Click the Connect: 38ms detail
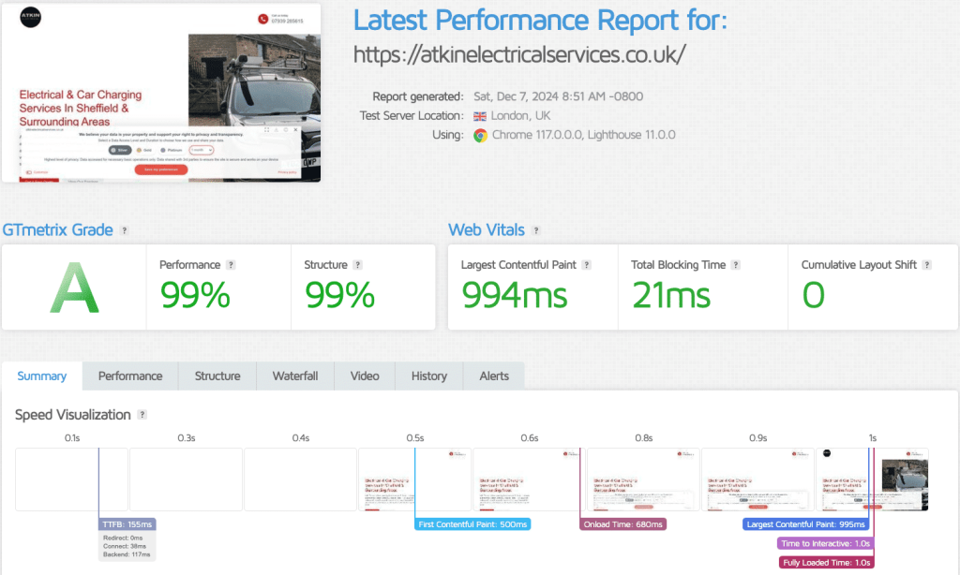 pos(125,546)
